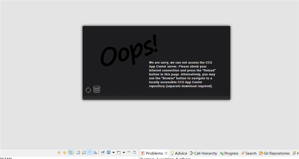The height and width of the screenshot is (159, 299).
Task: Toggle the Word Wrap console icon
Action: [x=89, y=153]
